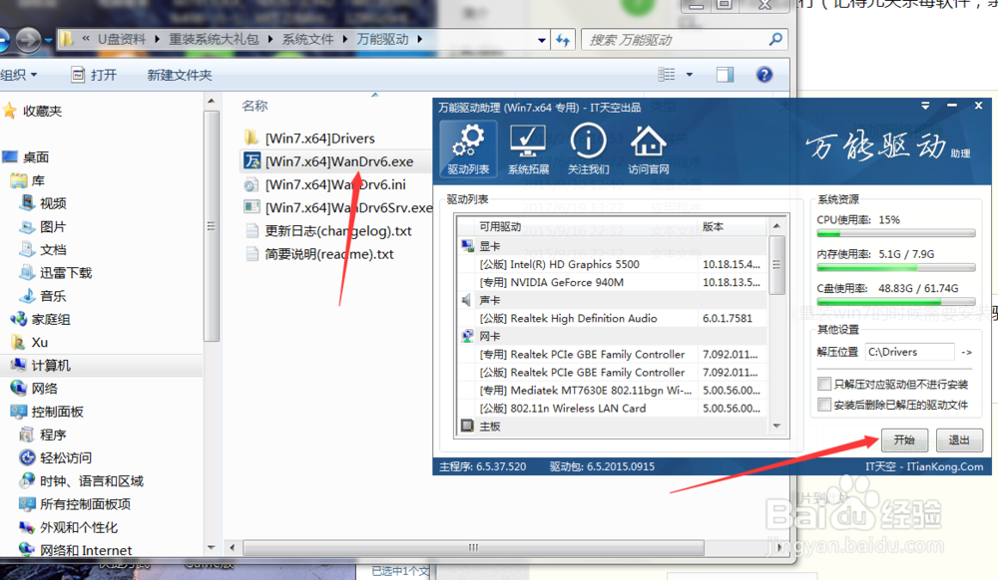Click the 系统文件 breadcrumb segment
This screenshot has width=998, height=580.
[307, 40]
